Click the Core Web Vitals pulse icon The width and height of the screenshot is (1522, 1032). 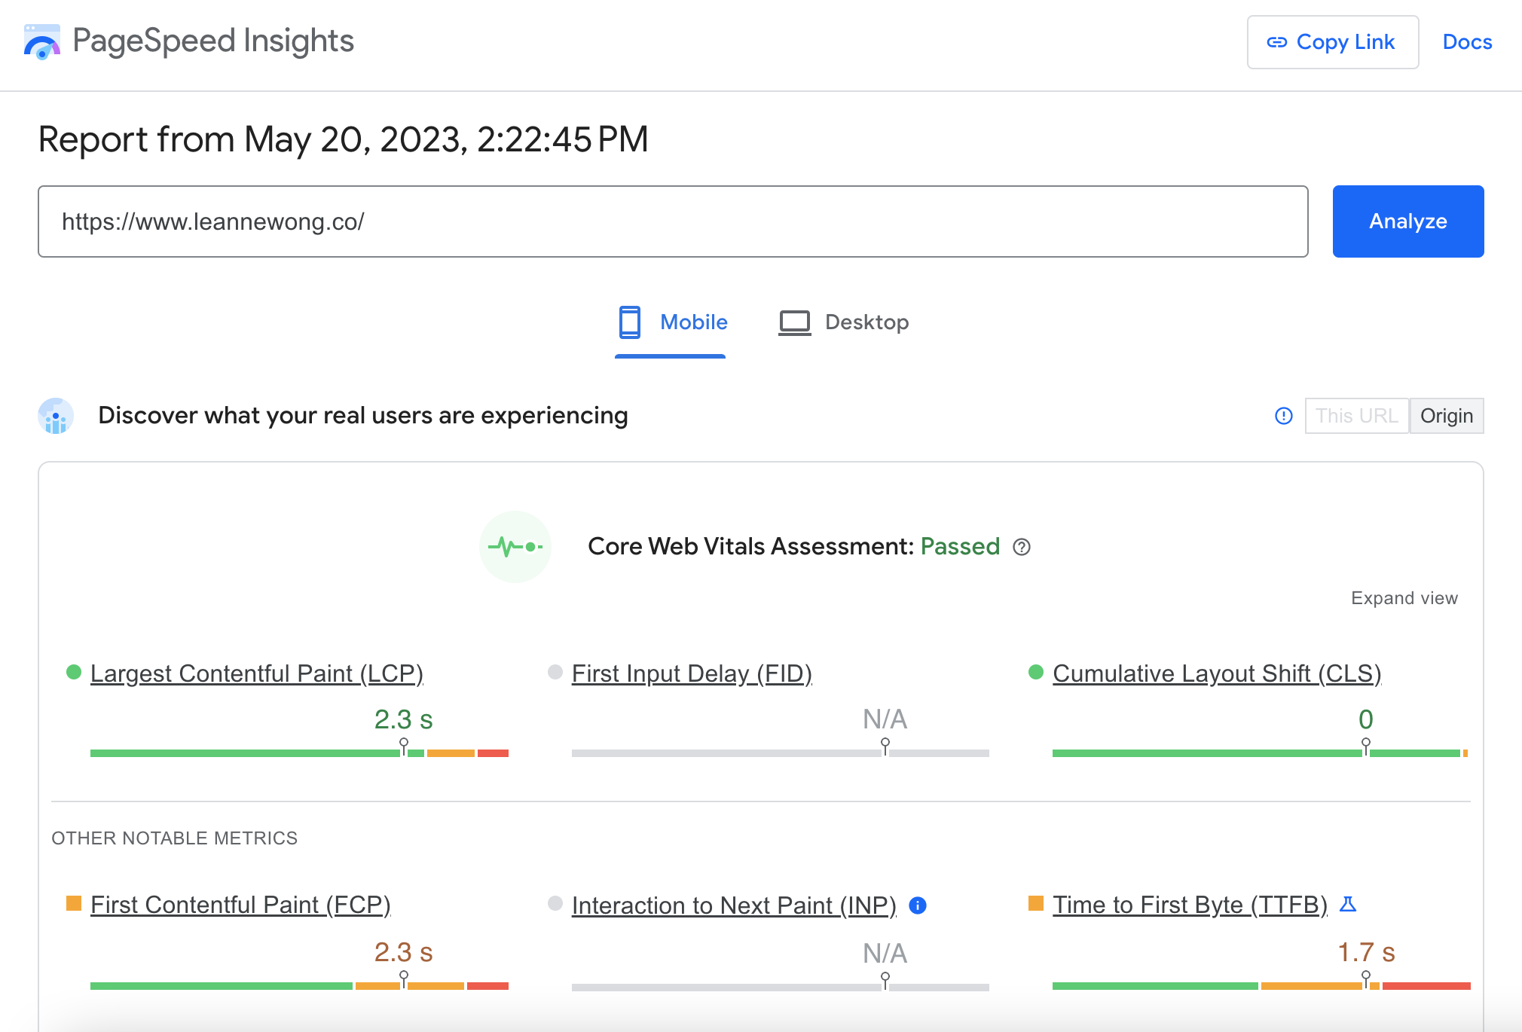point(515,547)
